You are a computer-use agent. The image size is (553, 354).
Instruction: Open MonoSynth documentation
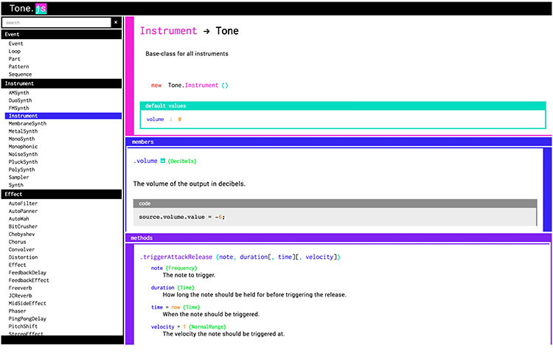(21, 139)
